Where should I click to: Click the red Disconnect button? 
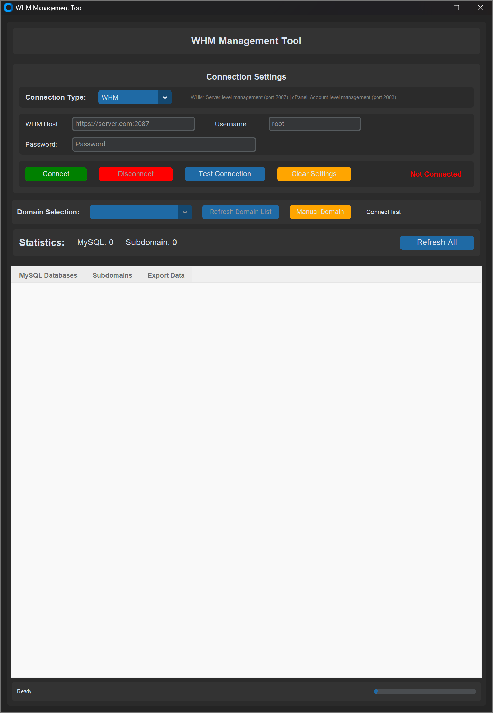(x=136, y=174)
